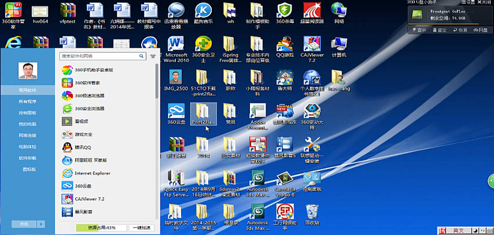Switch to 常用软件 in start menu sidebar
The width and height of the screenshot is (494, 235).
click(28, 90)
